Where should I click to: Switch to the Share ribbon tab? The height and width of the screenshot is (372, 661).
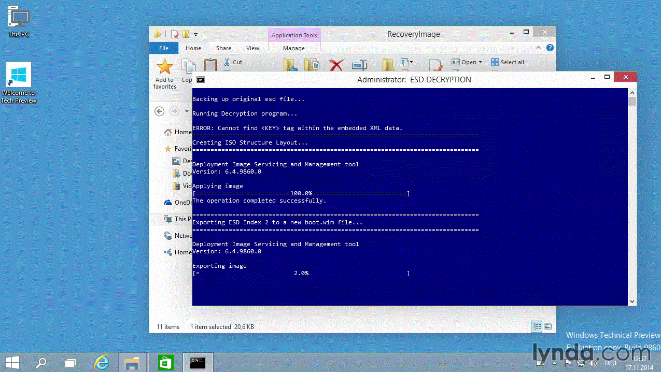[x=223, y=48]
